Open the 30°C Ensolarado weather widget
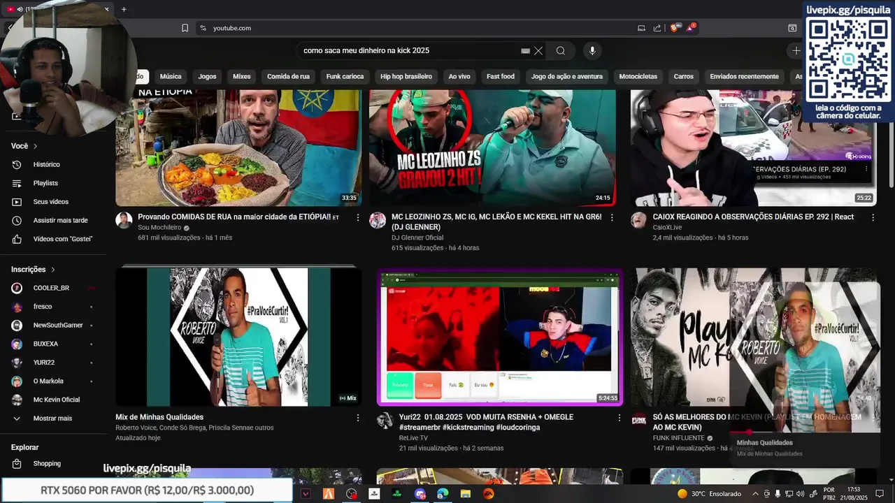The width and height of the screenshot is (895, 503). pyautogui.click(x=709, y=494)
